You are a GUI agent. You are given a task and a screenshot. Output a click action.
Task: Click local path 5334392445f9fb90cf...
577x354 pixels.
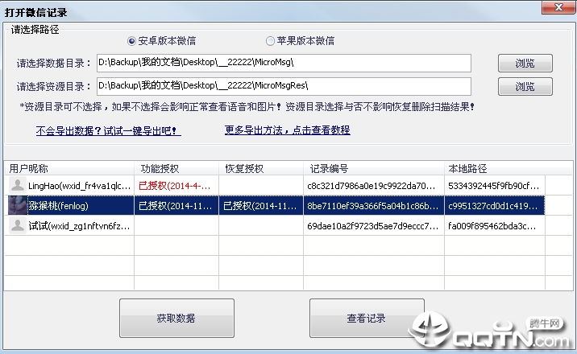click(494, 186)
